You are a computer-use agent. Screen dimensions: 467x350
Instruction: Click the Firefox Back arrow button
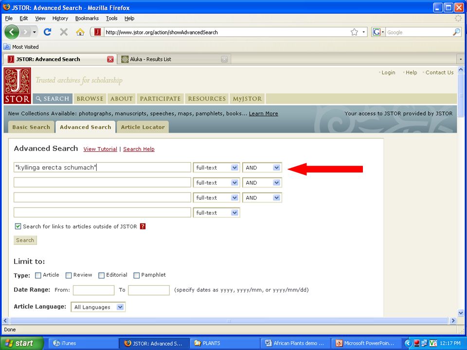12,32
